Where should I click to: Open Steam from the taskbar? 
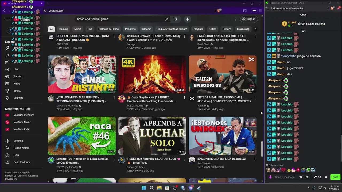coord(199,188)
